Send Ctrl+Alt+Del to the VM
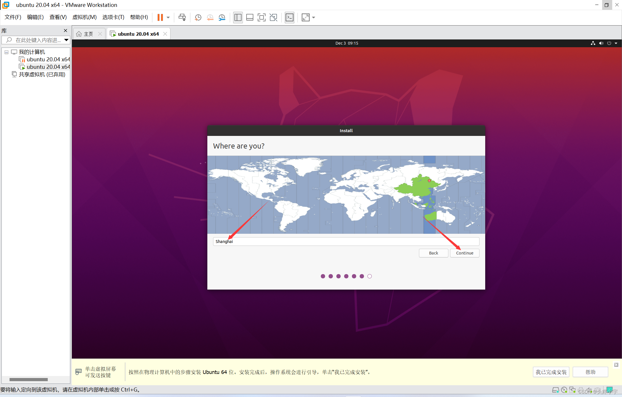 182,18
